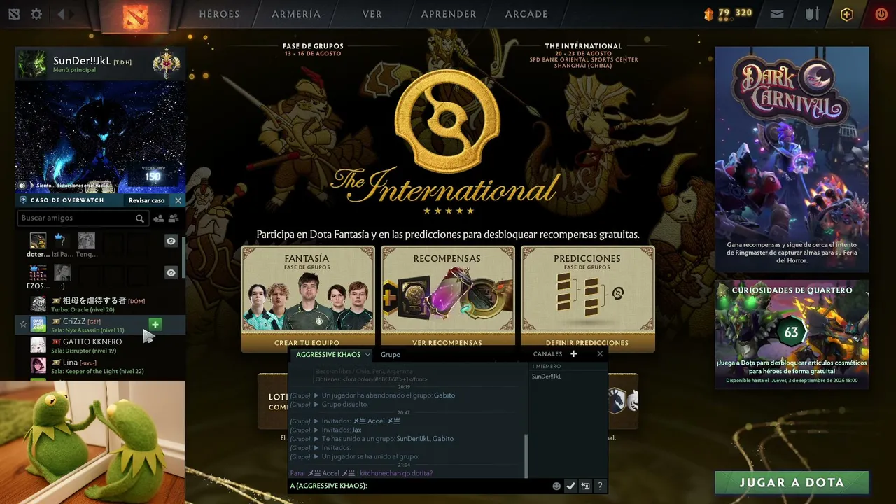Open the mail inbox envelope
896x504 pixels.
tap(777, 14)
